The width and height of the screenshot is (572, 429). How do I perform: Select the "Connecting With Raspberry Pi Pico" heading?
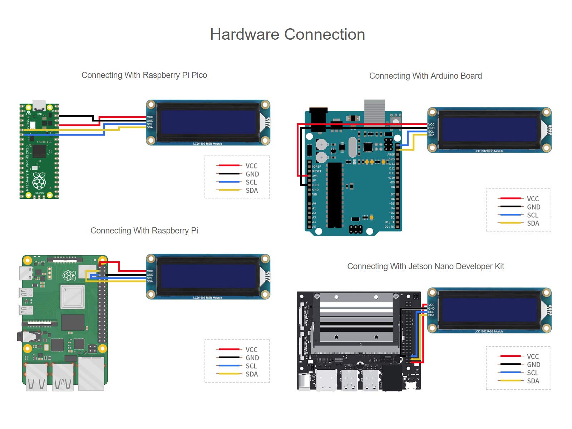coord(144,75)
